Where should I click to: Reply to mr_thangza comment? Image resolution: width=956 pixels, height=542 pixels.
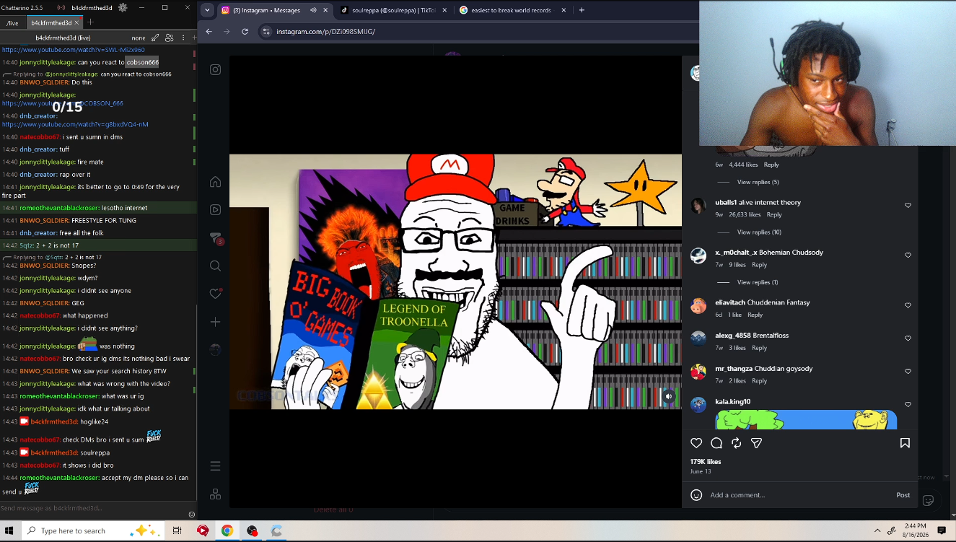point(759,381)
